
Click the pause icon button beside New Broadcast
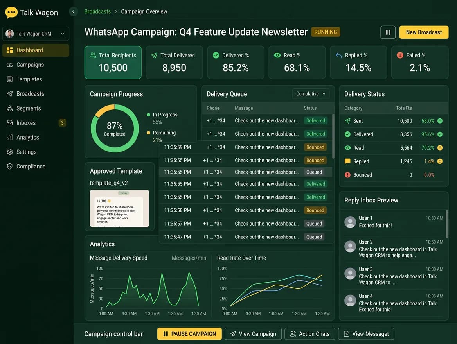(388, 32)
